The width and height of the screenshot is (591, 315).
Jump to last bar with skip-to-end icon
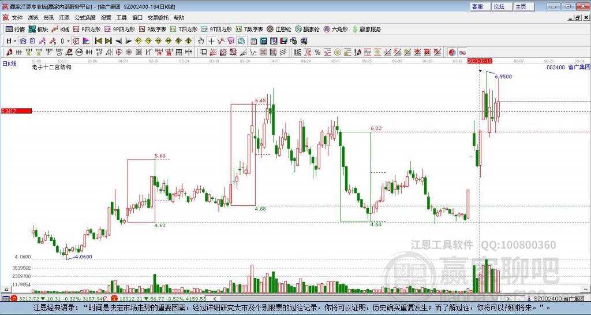click(108, 40)
